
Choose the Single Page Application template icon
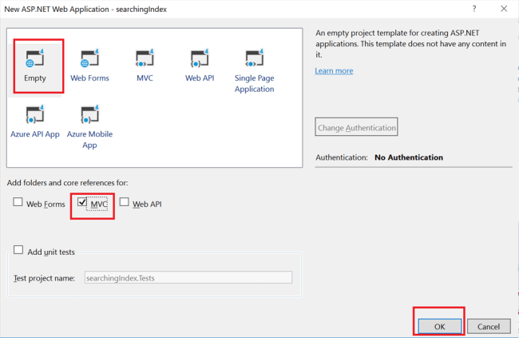click(x=255, y=58)
